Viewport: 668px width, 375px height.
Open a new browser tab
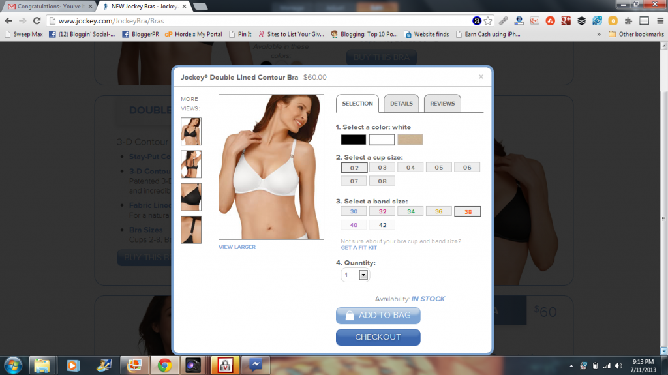200,7
